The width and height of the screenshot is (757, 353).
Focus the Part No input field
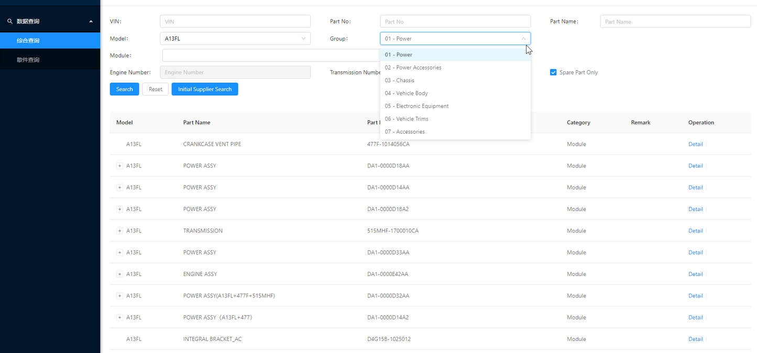pos(455,21)
